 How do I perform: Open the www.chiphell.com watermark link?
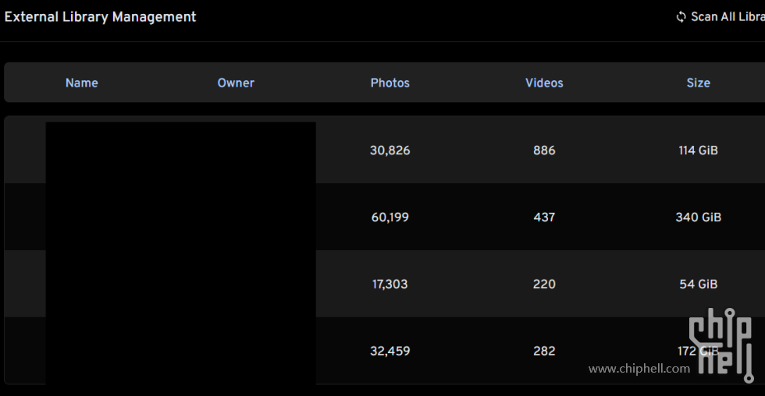pyautogui.click(x=639, y=369)
